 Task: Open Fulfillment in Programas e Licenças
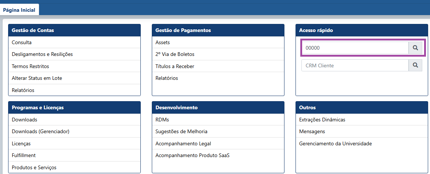24,155
